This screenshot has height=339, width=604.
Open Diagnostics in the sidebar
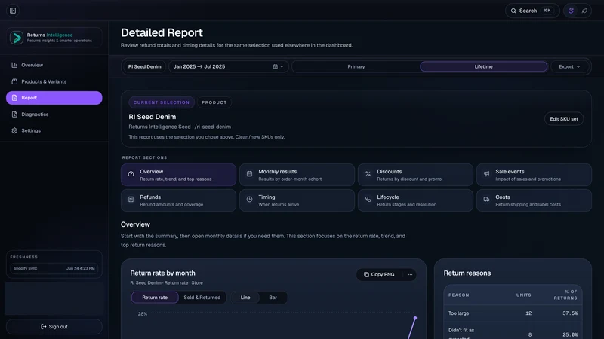(x=54, y=115)
